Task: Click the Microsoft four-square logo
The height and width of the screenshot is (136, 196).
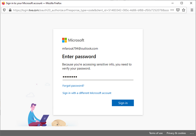Action: coord(64,40)
